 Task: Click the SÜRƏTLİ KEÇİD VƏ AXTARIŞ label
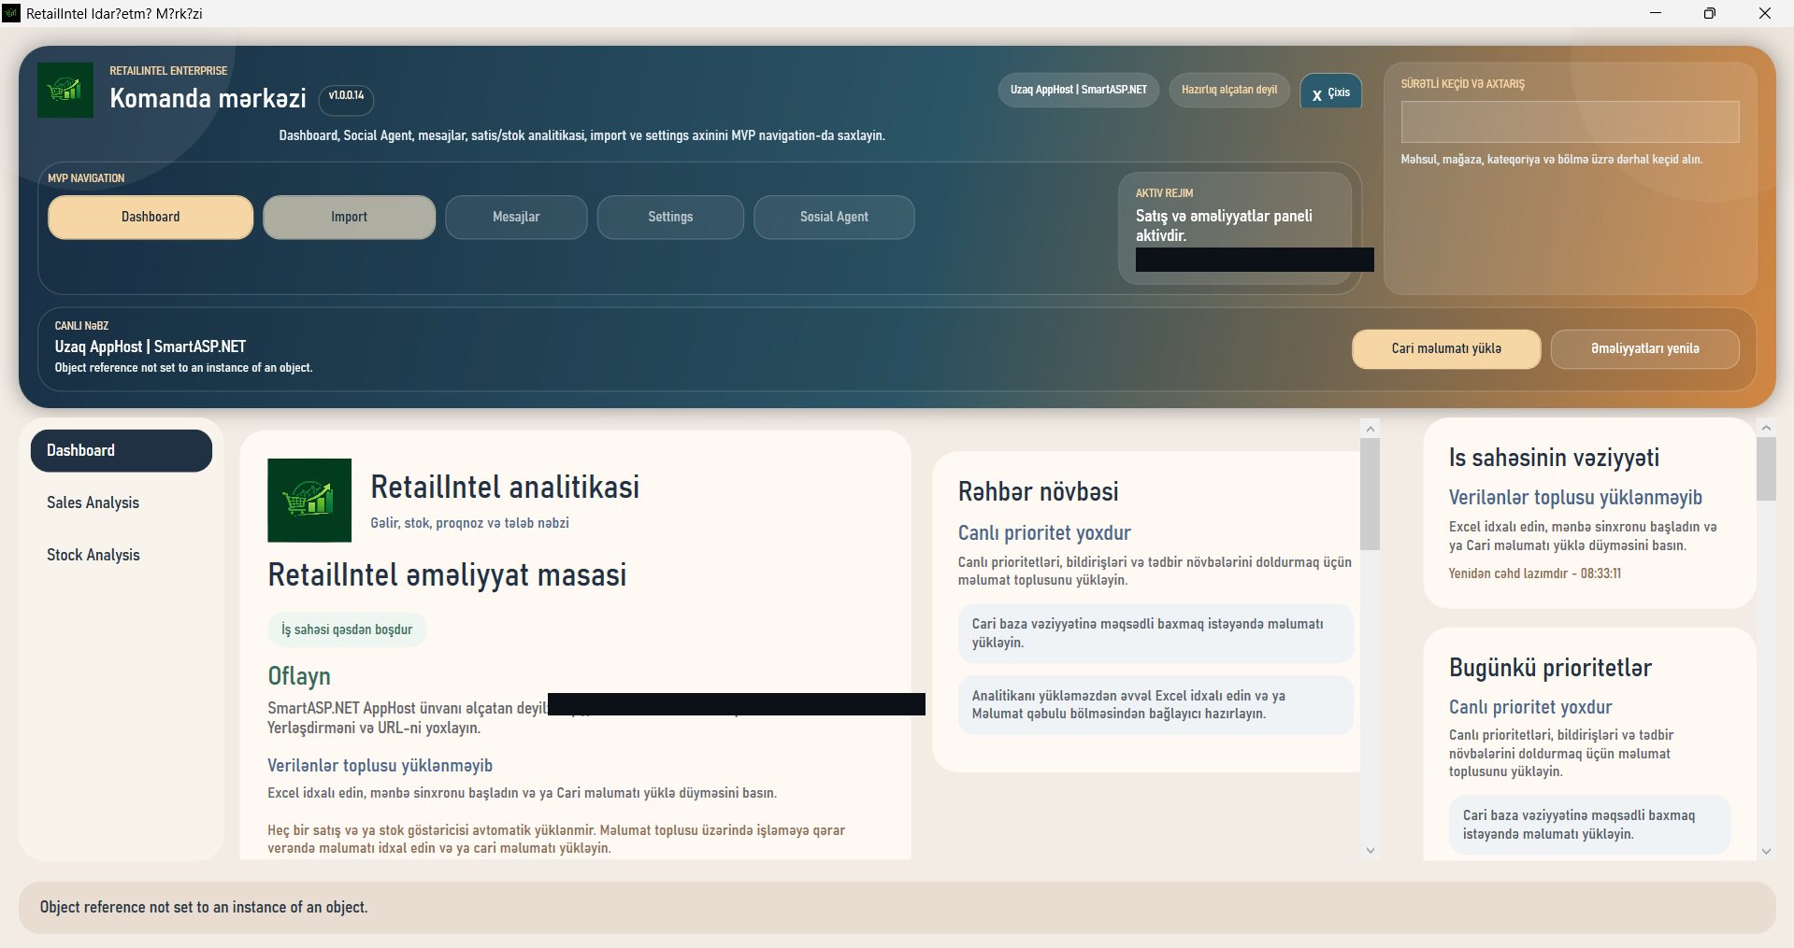pyautogui.click(x=1462, y=84)
